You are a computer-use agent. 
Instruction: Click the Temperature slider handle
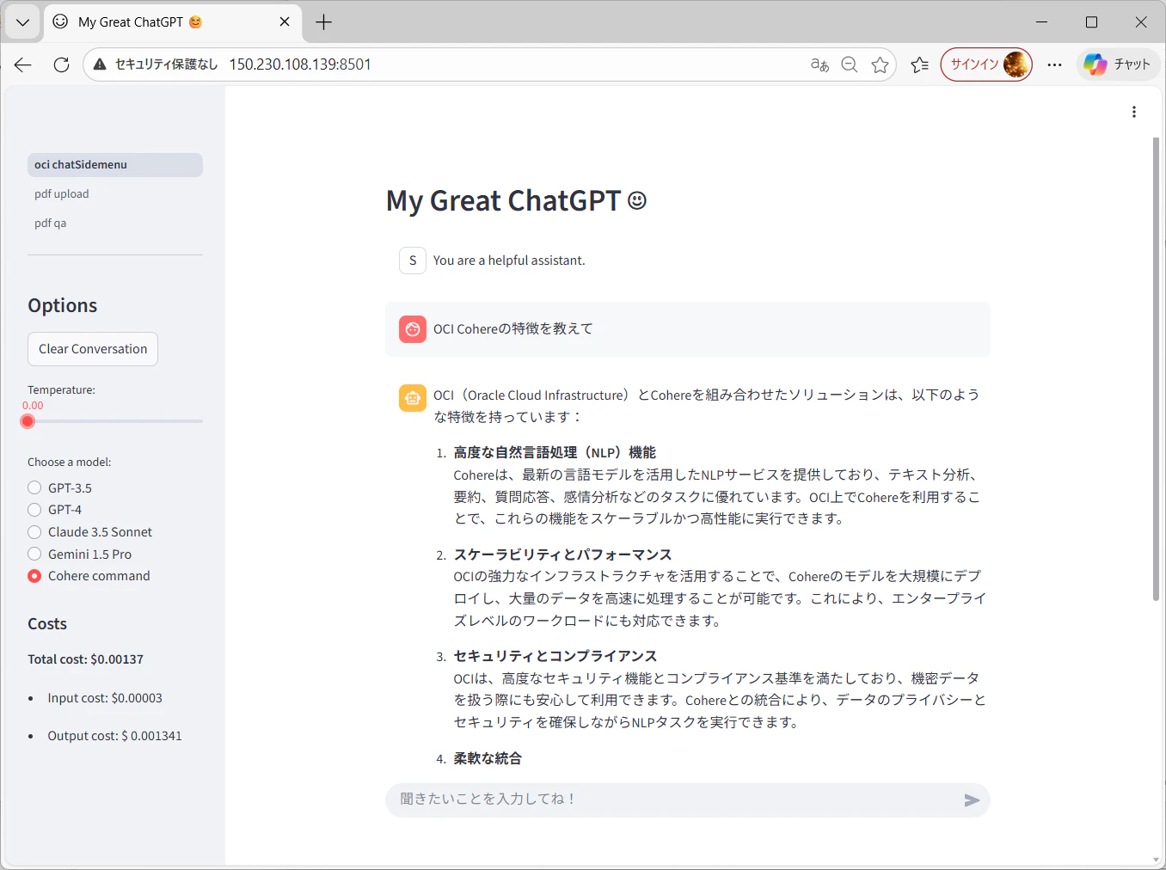point(28,421)
